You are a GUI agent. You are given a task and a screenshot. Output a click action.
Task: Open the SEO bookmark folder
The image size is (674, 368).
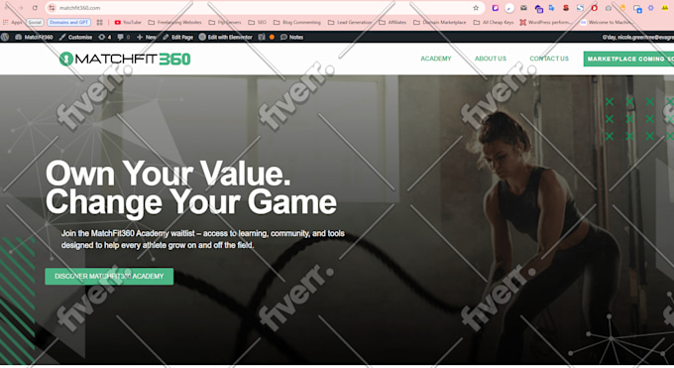pyautogui.click(x=258, y=22)
